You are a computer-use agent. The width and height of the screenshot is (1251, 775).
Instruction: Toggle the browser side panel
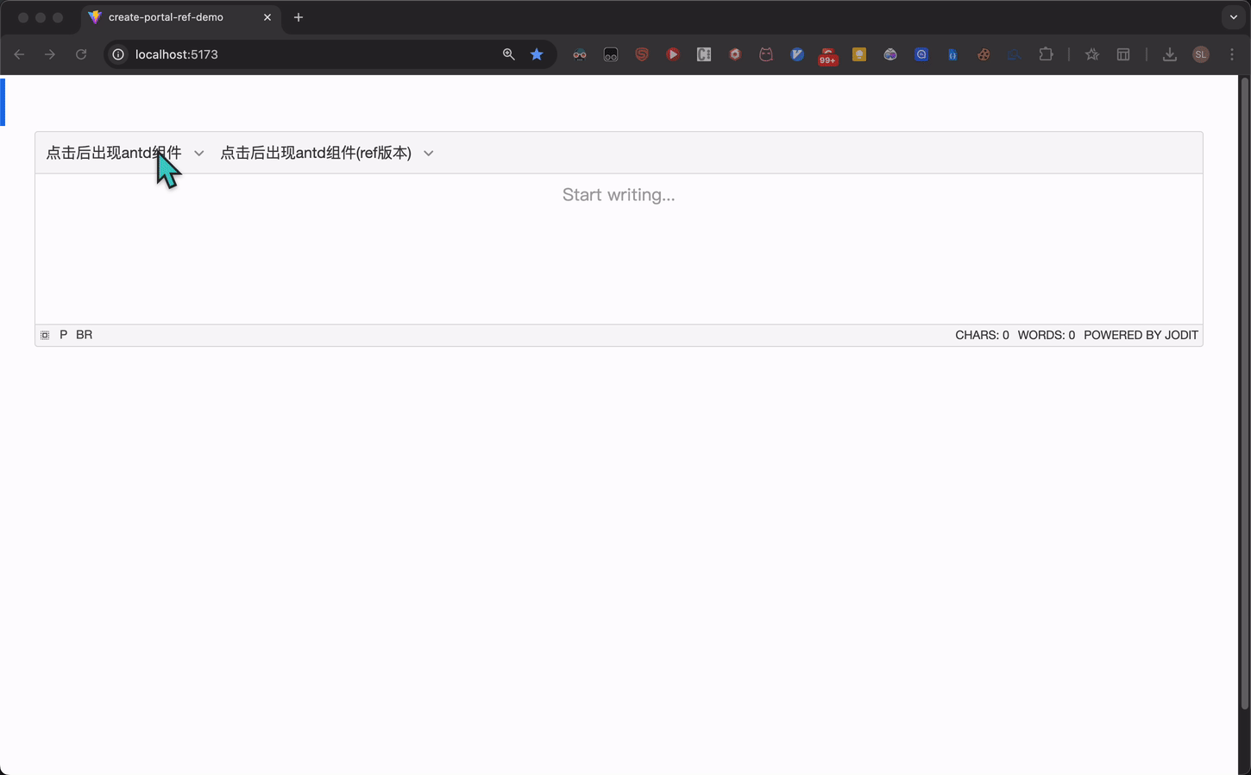1123,54
